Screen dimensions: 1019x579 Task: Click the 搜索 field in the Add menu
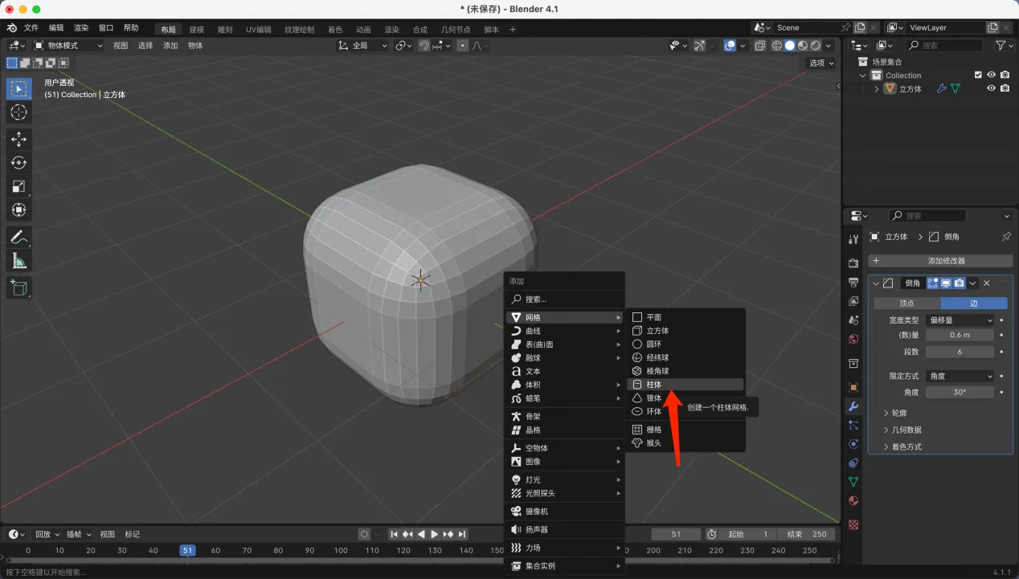564,299
